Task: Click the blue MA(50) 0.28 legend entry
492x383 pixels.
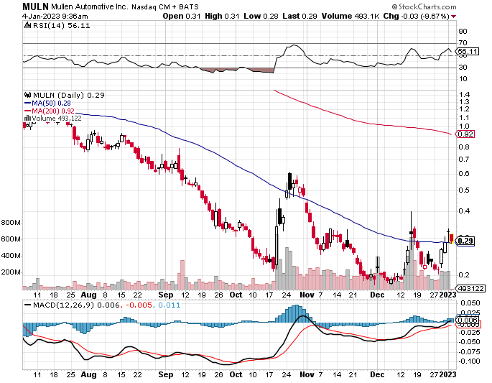Action: [x=47, y=103]
